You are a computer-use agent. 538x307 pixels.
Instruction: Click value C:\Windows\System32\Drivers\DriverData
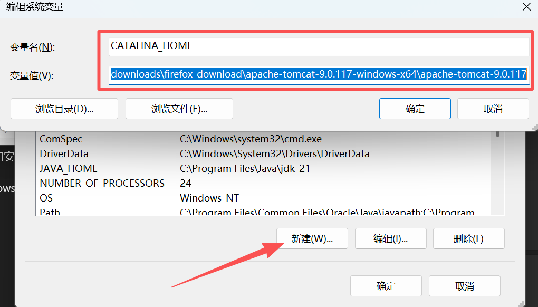(274, 153)
